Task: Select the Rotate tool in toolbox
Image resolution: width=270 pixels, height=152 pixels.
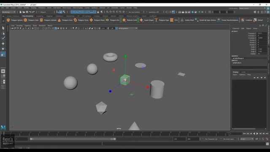Action: (x=3, y=49)
